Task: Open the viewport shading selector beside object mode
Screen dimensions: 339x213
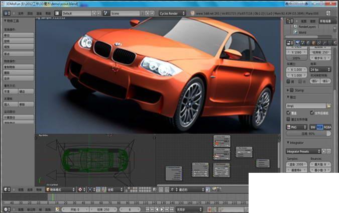Action: (x=81, y=190)
